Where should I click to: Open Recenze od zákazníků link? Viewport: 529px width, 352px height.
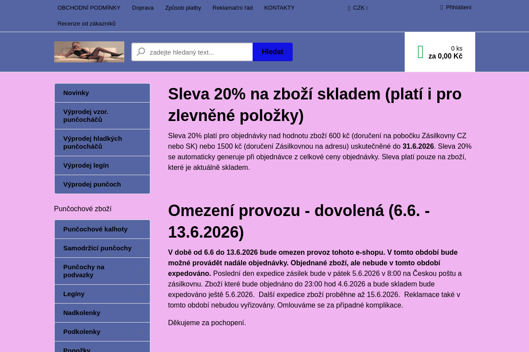[86, 24]
